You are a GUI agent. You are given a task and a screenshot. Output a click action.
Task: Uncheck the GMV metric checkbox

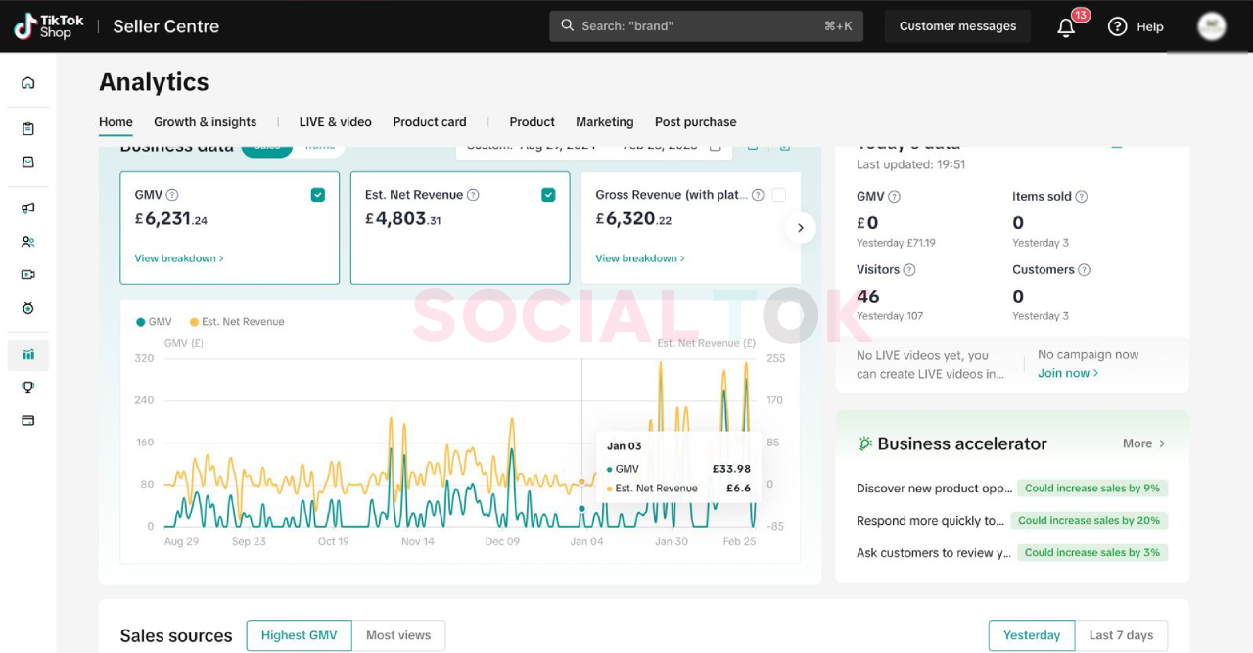pos(318,195)
